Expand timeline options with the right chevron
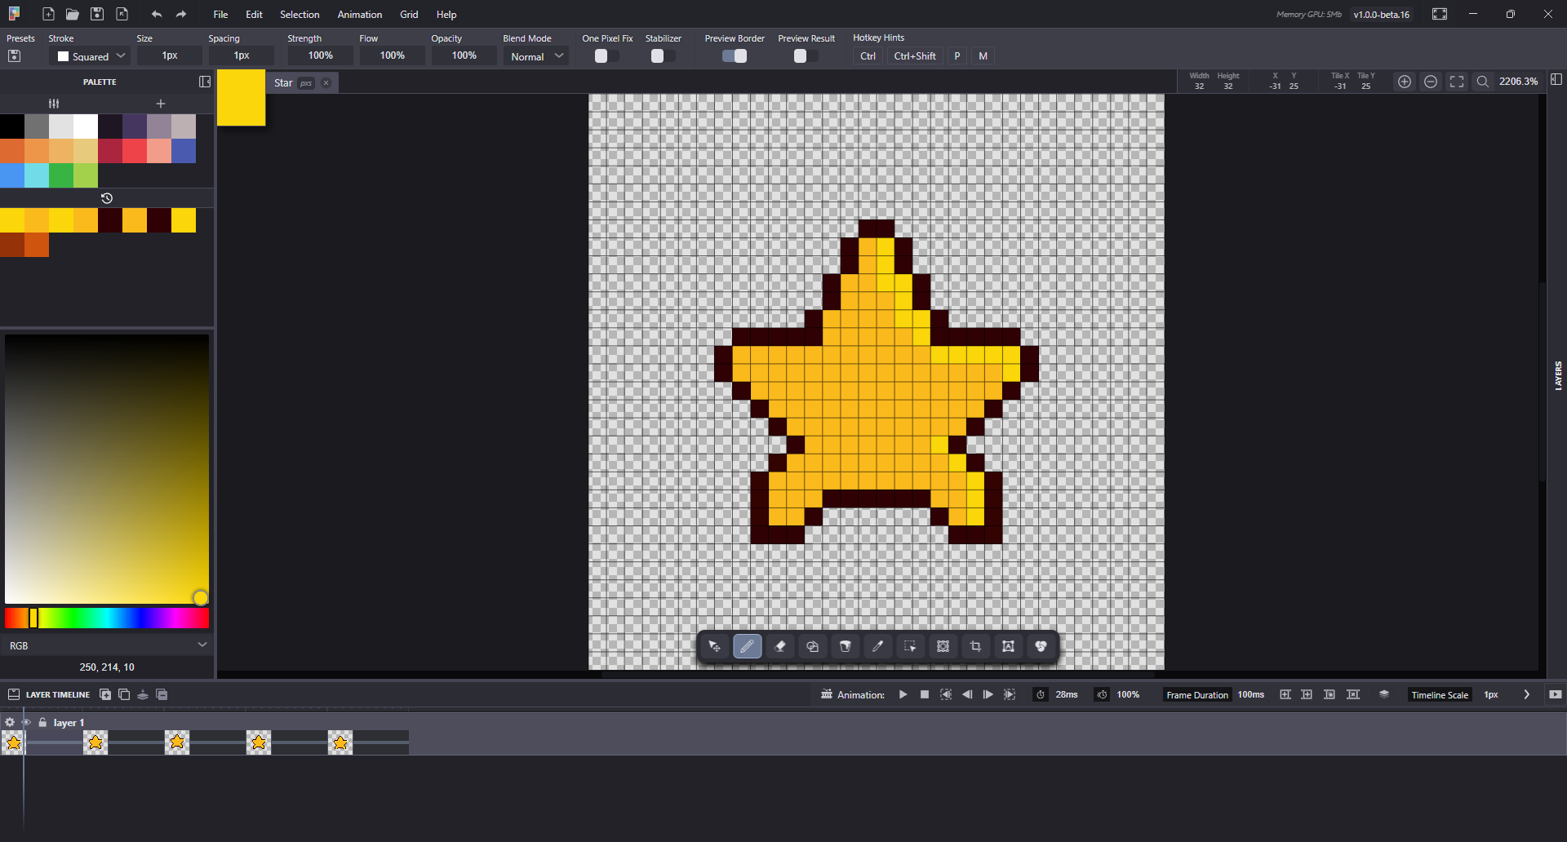The height and width of the screenshot is (842, 1567). (1526, 694)
